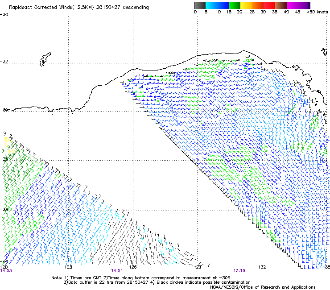This screenshot has height=290, width=330.
Task: Click the purple time label '13:19'
Action: point(239,271)
